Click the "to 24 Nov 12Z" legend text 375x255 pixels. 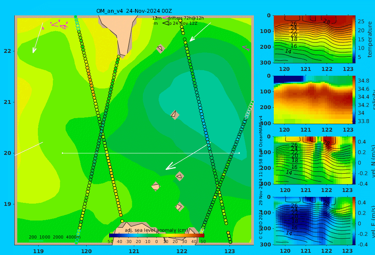(182, 24)
